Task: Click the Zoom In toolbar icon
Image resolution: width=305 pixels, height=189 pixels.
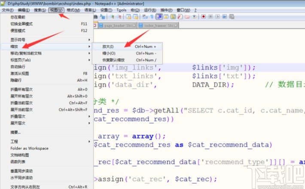Action: click(112, 16)
